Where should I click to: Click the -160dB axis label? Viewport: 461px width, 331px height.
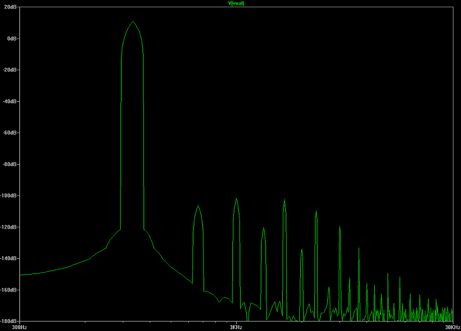(9, 290)
